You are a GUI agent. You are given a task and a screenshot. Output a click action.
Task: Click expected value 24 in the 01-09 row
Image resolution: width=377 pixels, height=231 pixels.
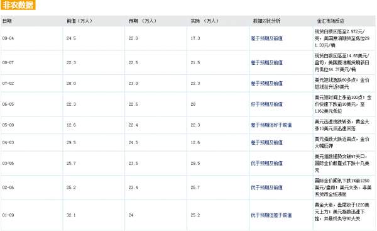click(x=131, y=215)
